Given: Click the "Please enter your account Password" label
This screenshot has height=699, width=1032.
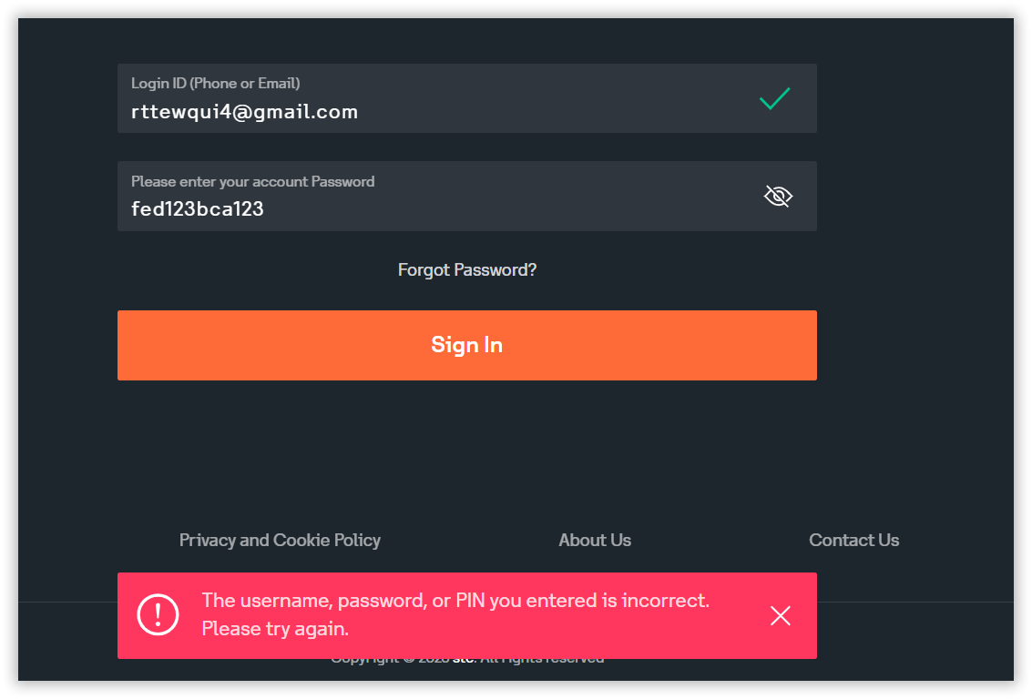Looking at the screenshot, I should 252,181.
